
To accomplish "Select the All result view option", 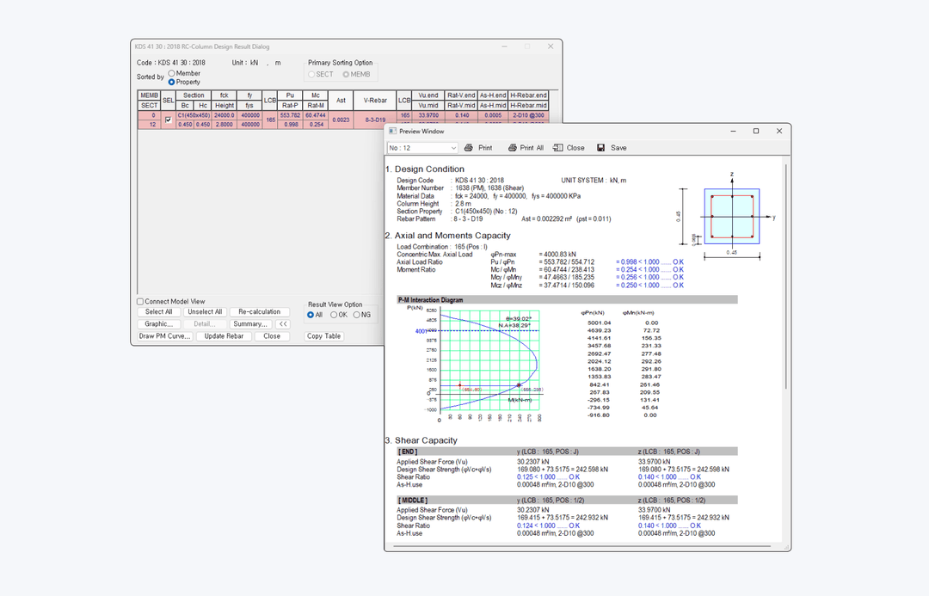I will click(x=311, y=315).
